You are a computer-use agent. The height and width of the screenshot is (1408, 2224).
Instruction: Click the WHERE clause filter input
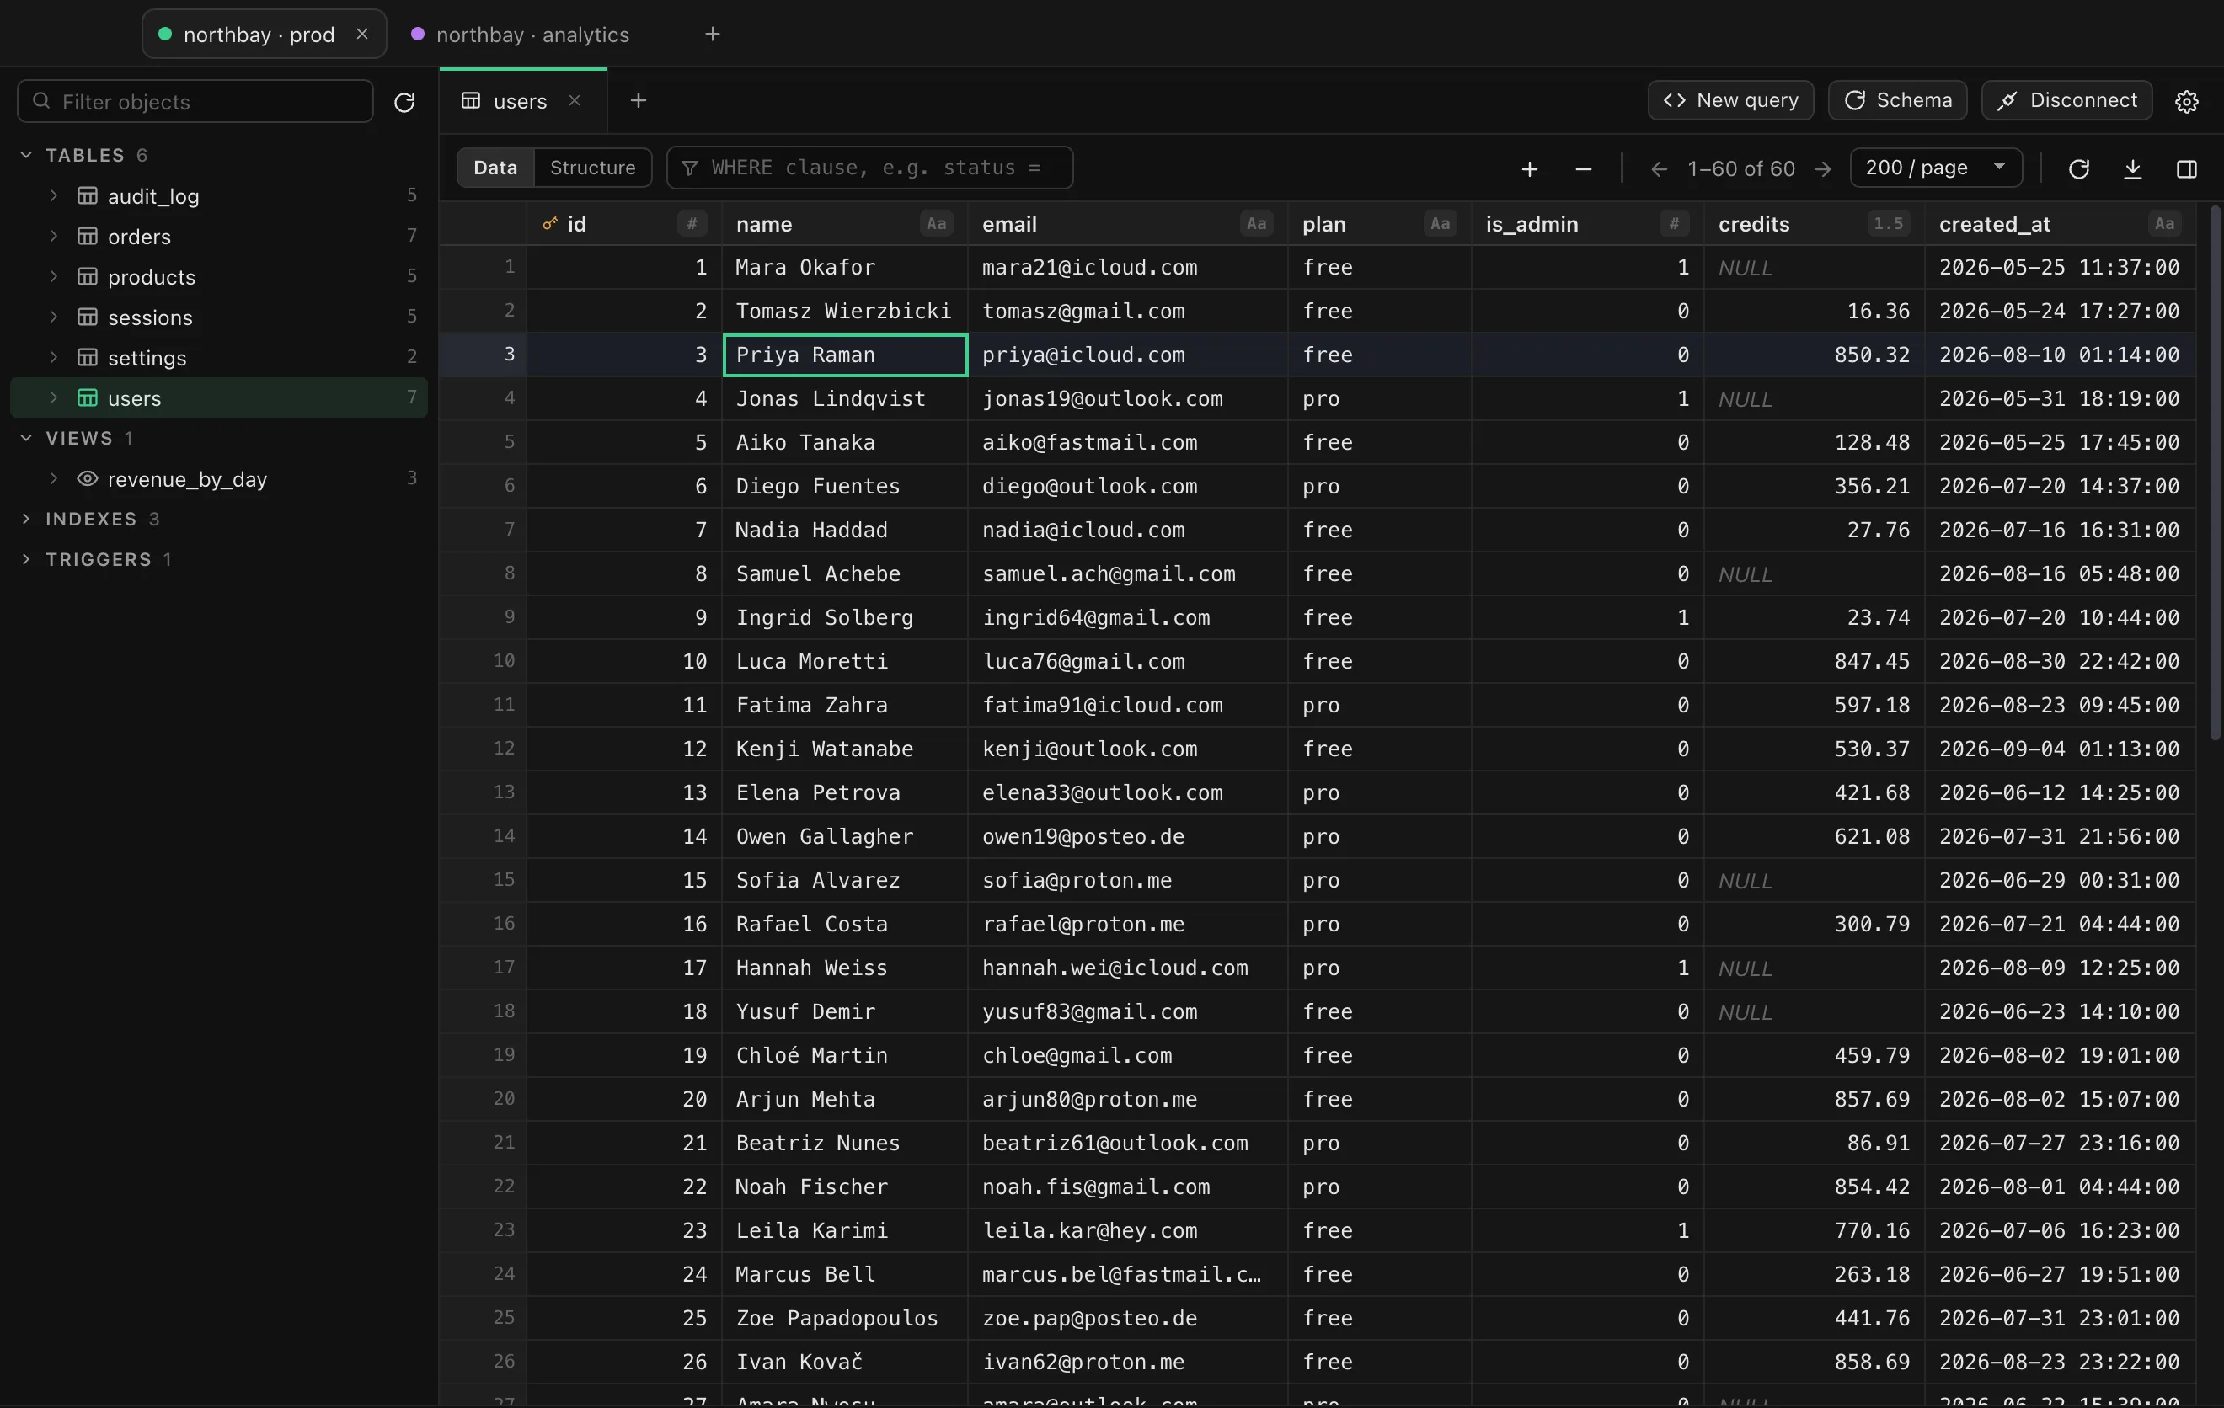(x=869, y=168)
